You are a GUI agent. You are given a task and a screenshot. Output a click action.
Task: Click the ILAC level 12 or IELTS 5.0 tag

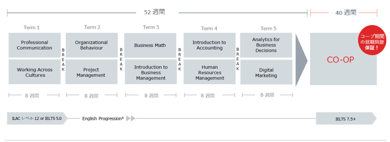(37, 118)
